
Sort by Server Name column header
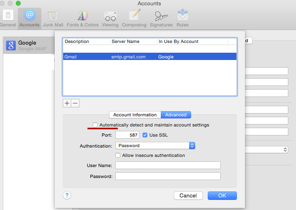pos(133,41)
